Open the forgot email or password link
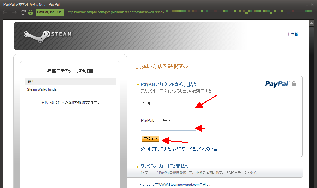Viewport: 317px width, 188px height. coord(179,149)
